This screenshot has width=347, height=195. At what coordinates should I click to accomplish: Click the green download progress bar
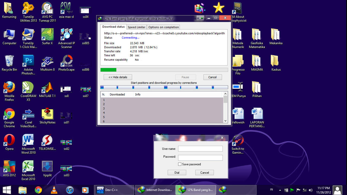click(x=164, y=70)
